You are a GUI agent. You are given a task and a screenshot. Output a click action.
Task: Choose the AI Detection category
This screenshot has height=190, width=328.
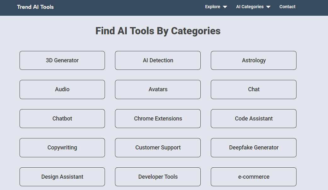[158, 60]
